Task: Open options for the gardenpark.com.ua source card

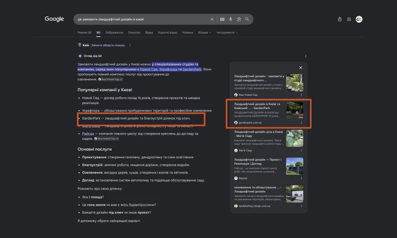Action: (x=301, y=122)
